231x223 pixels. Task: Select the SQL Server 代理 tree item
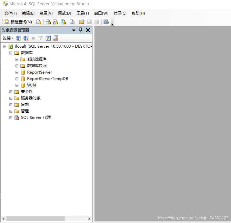36,118
